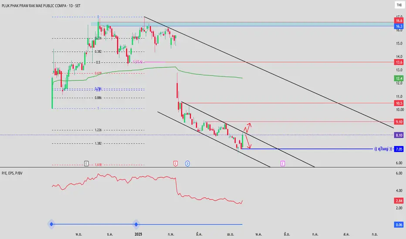Click the 11.0 price scale value
The width and height of the screenshot is (406, 239).
[x=399, y=96]
